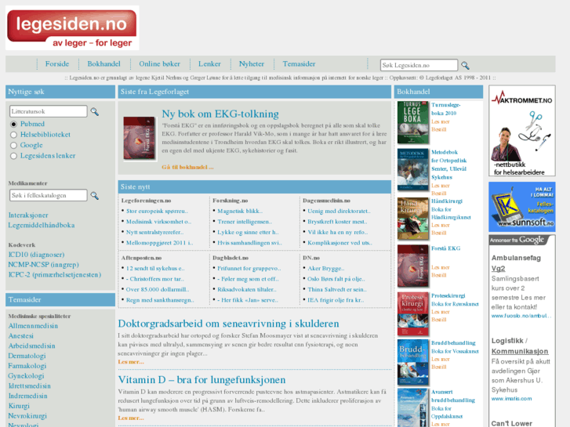Open the Logistikk / Kommunikasjon ad link
Viewport: 570px width, 427px height.
click(x=520, y=346)
